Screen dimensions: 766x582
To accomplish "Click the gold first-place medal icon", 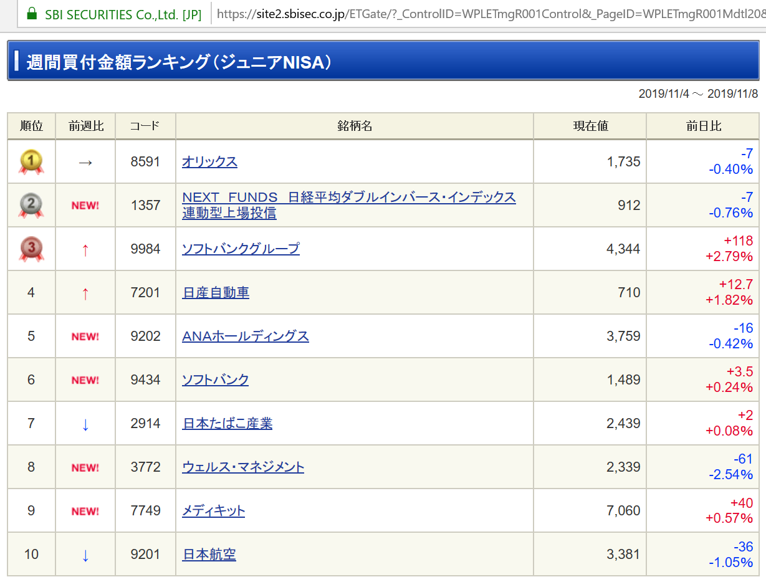I will click(x=31, y=162).
